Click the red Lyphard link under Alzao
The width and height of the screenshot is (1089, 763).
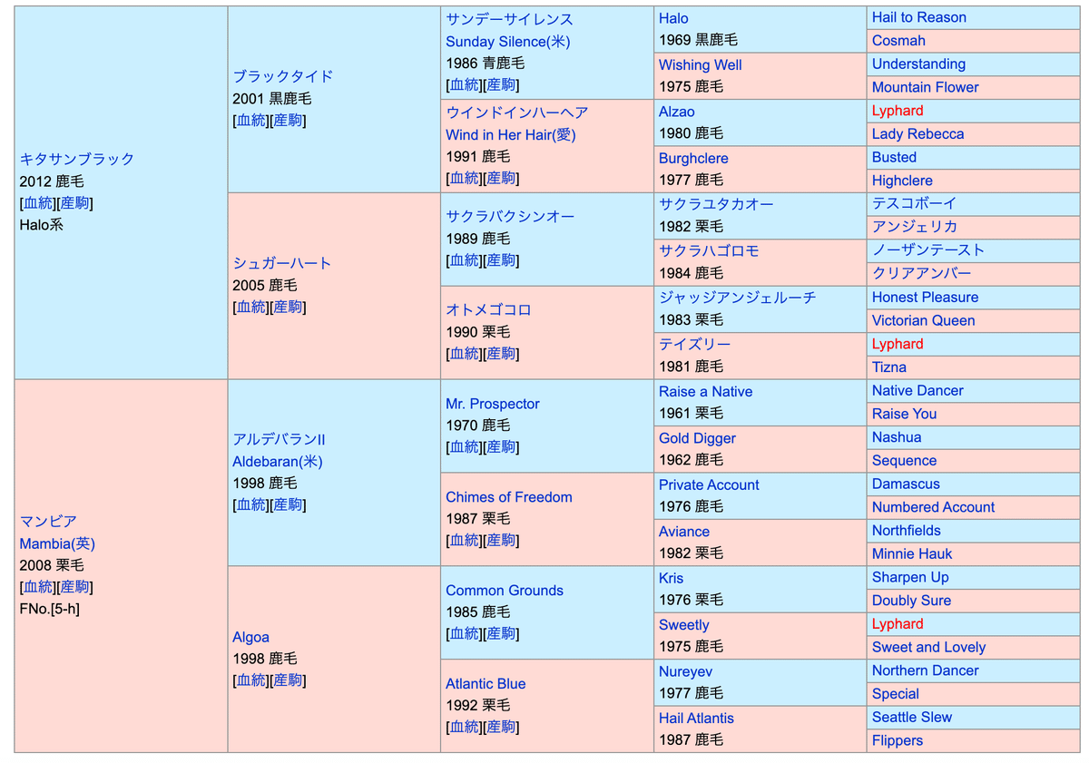click(897, 111)
